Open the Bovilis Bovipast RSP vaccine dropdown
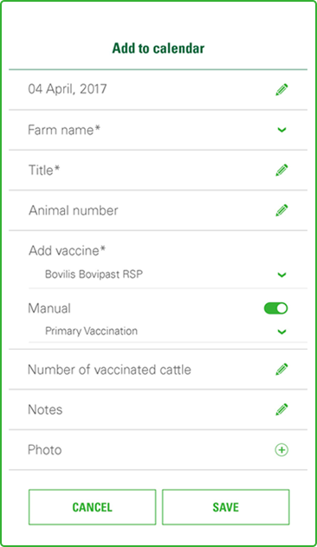Screen dimensions: 317x547 (167, 274)
